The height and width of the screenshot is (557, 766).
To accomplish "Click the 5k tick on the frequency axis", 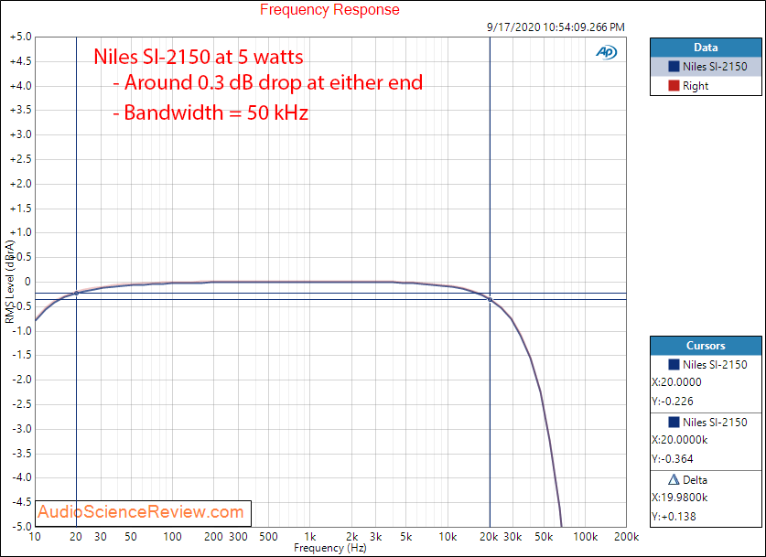I will point(406,537).
